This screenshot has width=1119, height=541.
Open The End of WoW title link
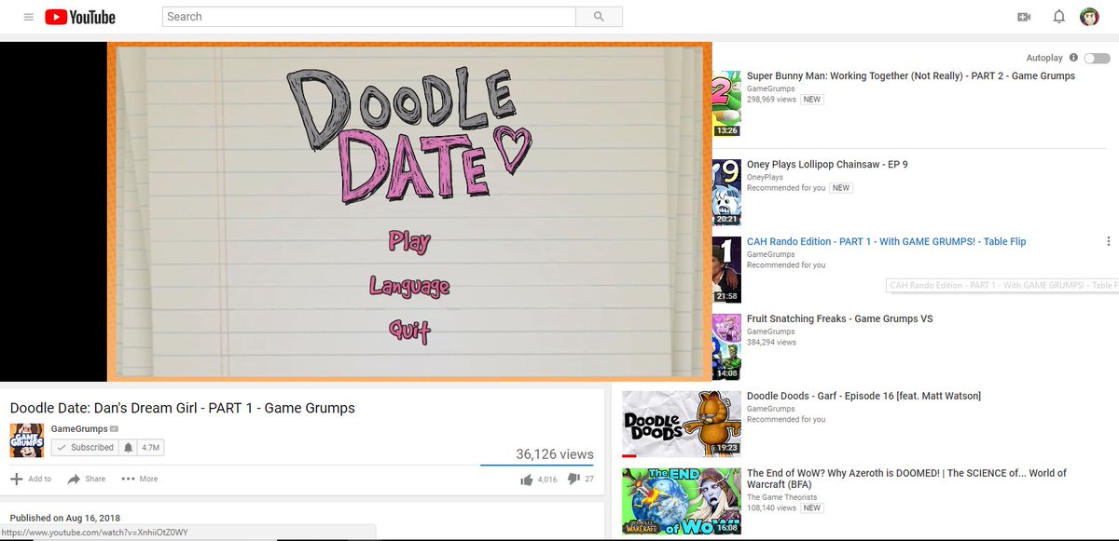coord(906,480)
